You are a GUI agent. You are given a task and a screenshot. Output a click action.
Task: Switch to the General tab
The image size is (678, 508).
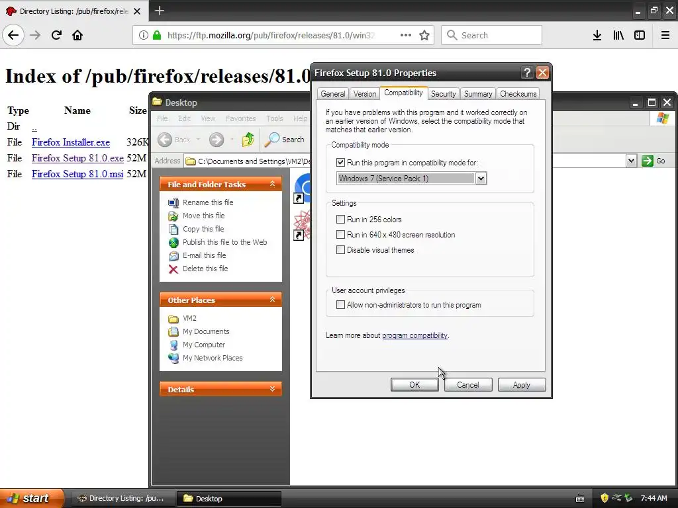click(332, 94)
